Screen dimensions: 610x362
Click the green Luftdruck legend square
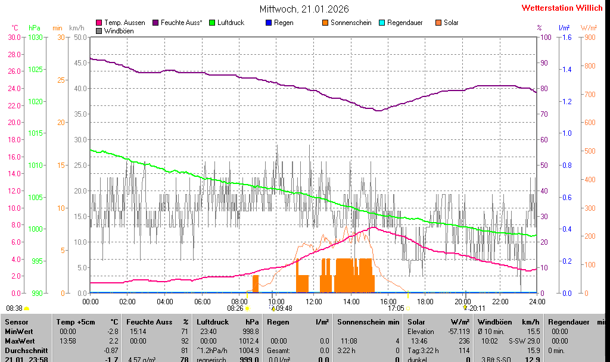coord(212,23)
